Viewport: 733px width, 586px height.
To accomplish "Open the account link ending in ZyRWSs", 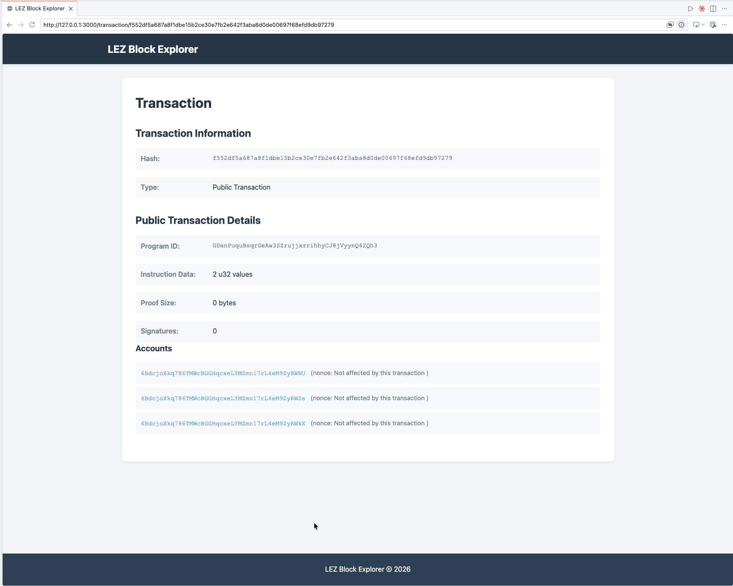I will click(x=223, y=398).
